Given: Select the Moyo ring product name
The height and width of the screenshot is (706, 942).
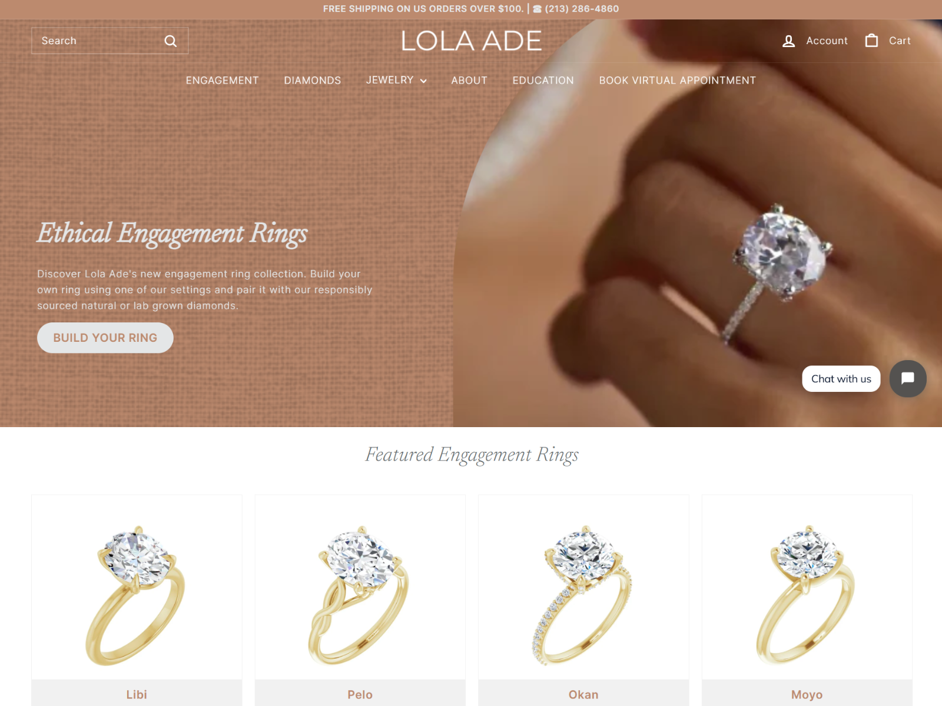Looking at the screenshot, I should pyautogui.click(x=807, y=695).
